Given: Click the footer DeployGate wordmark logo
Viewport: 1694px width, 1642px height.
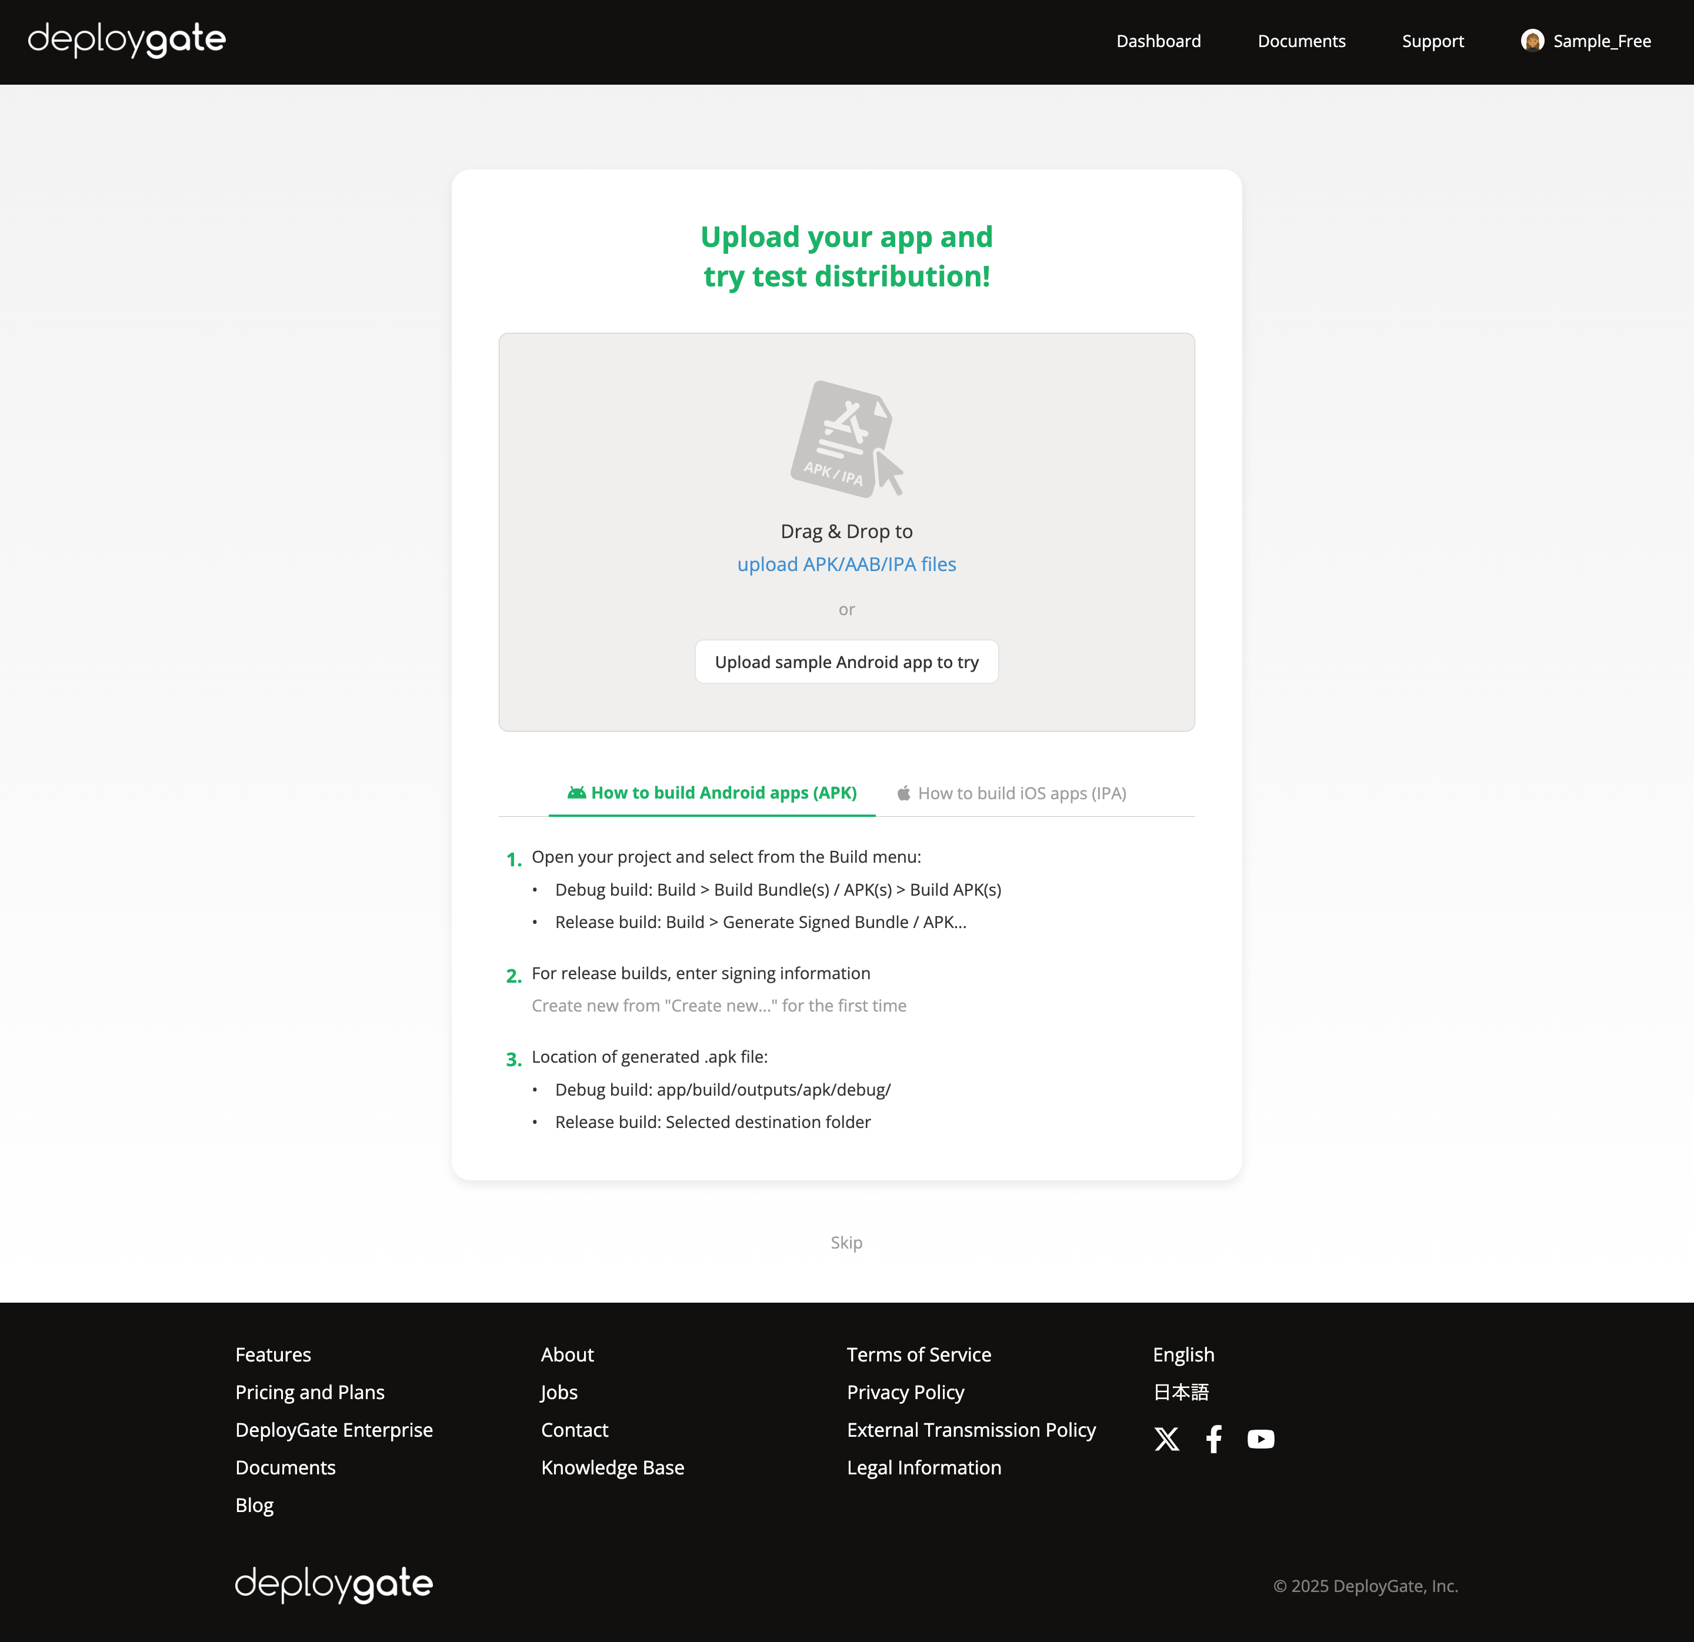Looking at the screenshot, I should click(333, 1584).
